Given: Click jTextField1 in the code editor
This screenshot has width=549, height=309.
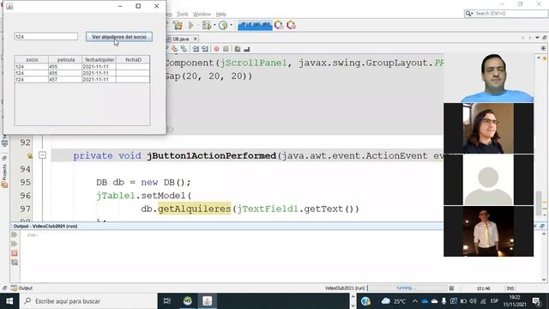Looking at the screenshot, I should pyautogui.click(x=267, y=209).
